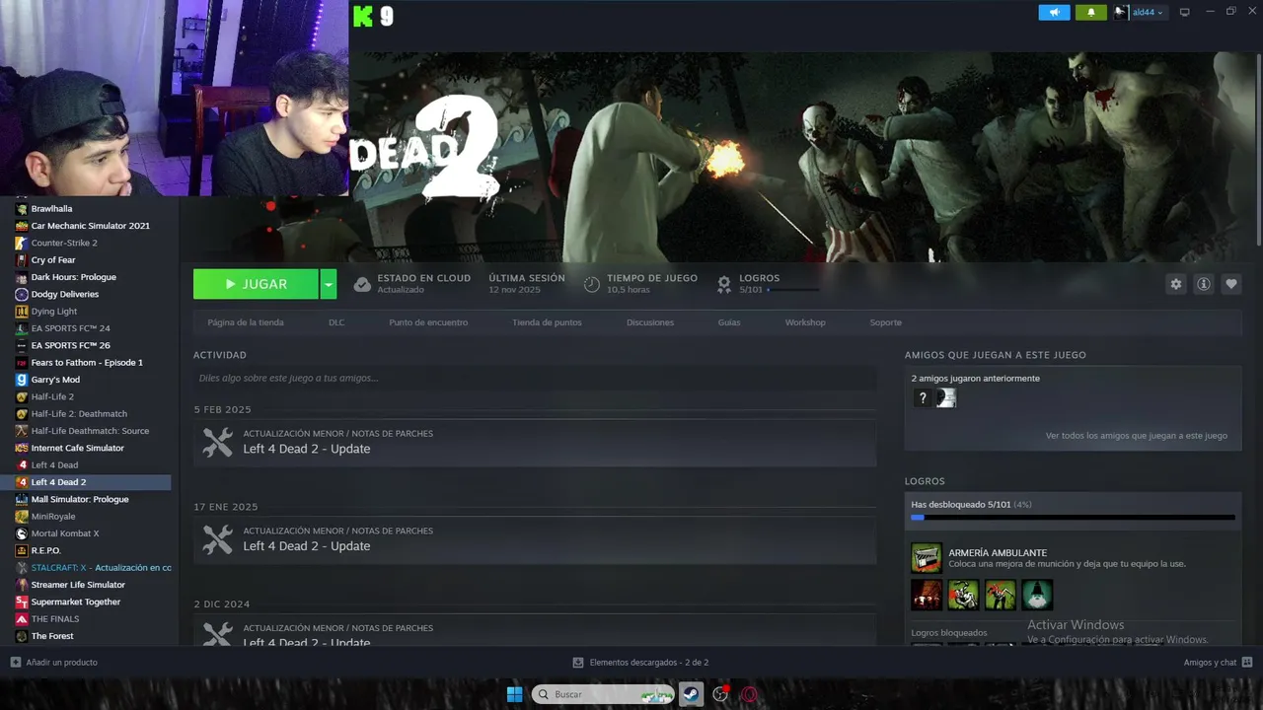Viewport: 1263px width, 710px height.
Task: Select The Forest in the library
Action: (x=52, y=636)
